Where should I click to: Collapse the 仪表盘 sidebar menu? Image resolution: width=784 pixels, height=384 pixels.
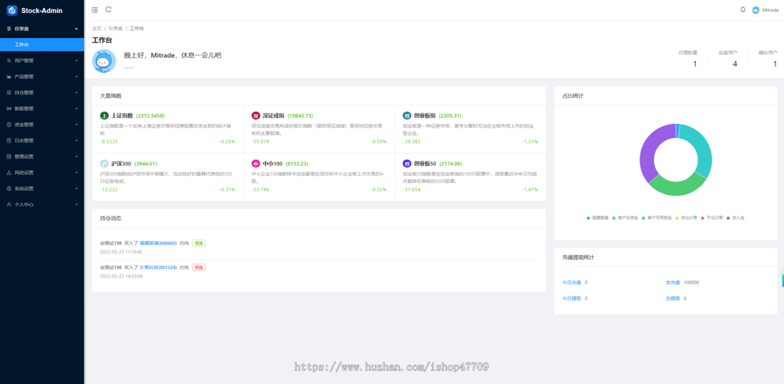pos(42,29)
